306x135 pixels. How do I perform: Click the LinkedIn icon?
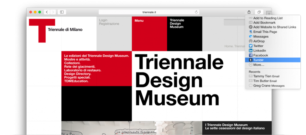pyautogui.click(x=251, y=51)
